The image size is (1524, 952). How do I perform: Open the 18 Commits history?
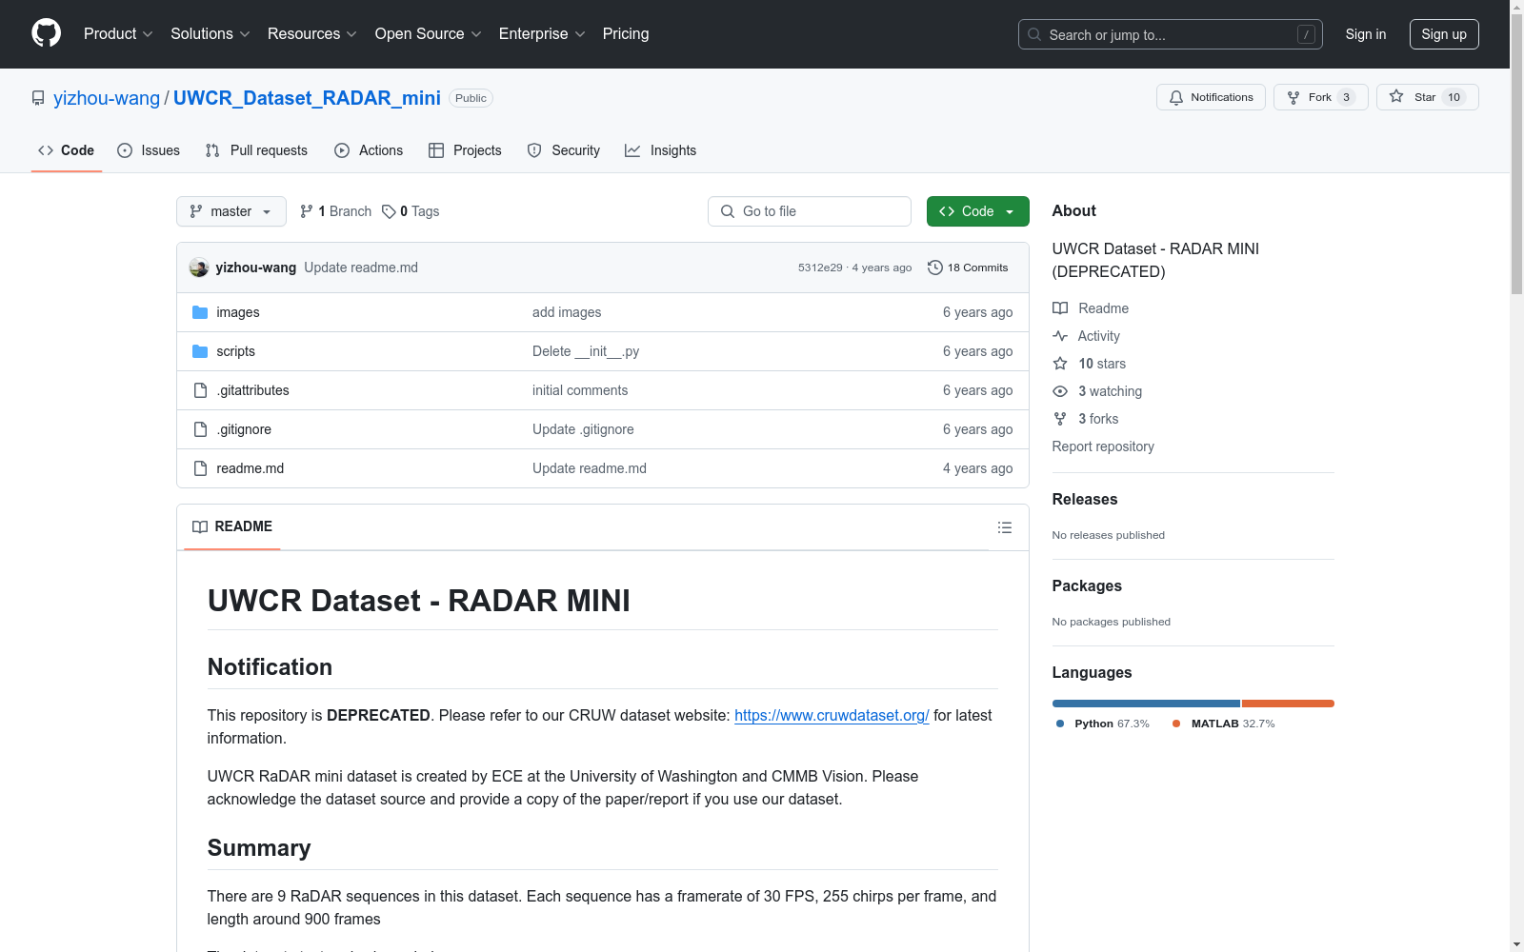[968, 268]
